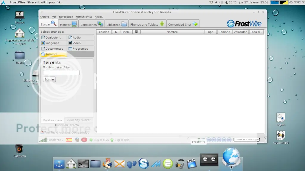Select the Cualquier tipo search type
This screenshot has width=305, height=171.
[x=53, y=37]
